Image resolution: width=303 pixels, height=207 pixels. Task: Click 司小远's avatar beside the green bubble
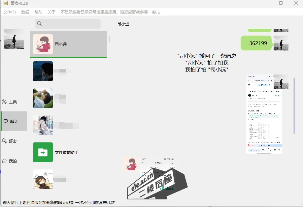pos(281,43)
